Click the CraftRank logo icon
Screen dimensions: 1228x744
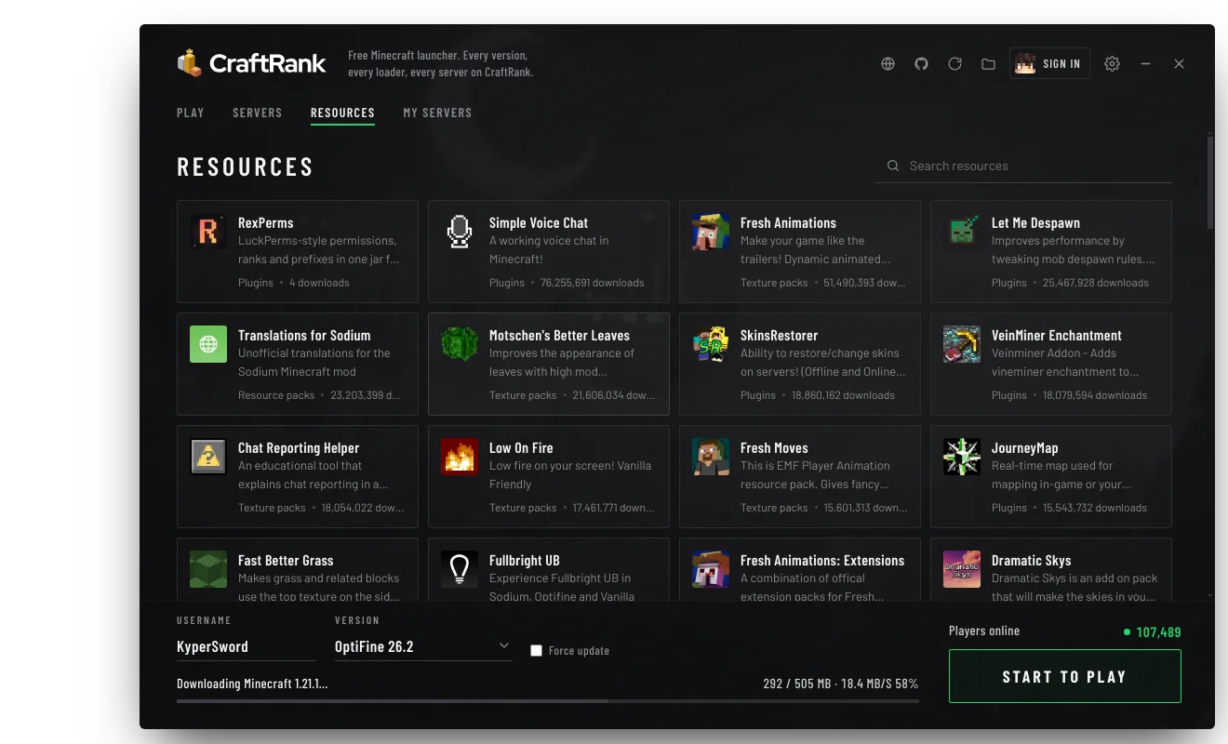click(x=190, y=63)
